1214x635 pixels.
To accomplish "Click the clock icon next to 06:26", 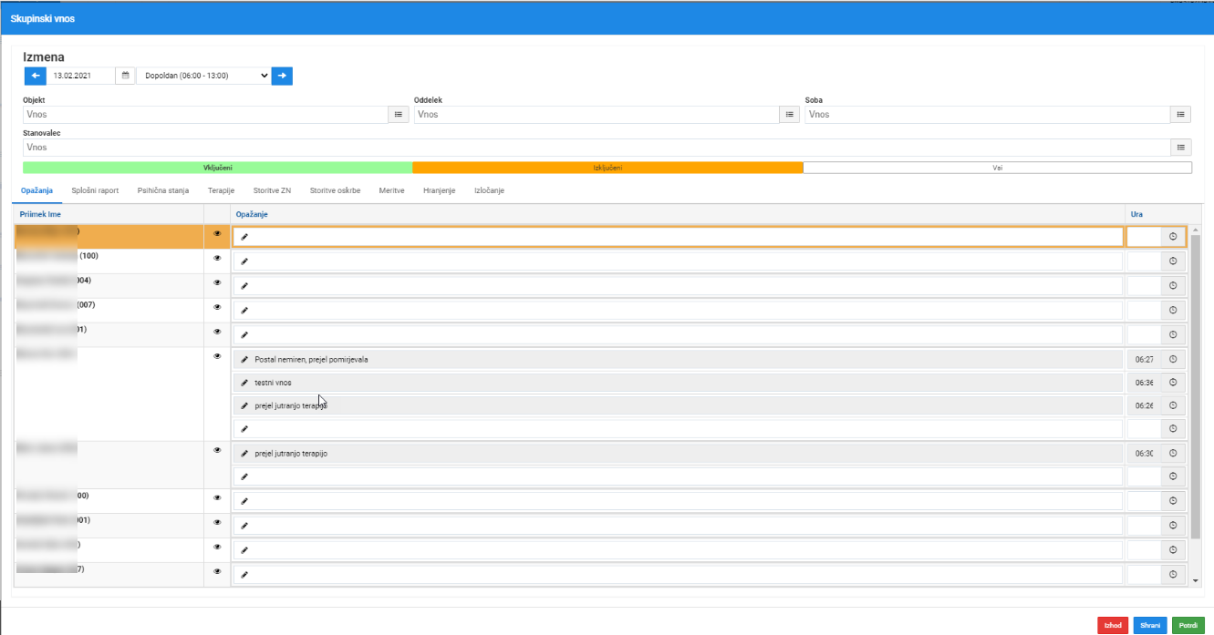I will click(1173, 405).
